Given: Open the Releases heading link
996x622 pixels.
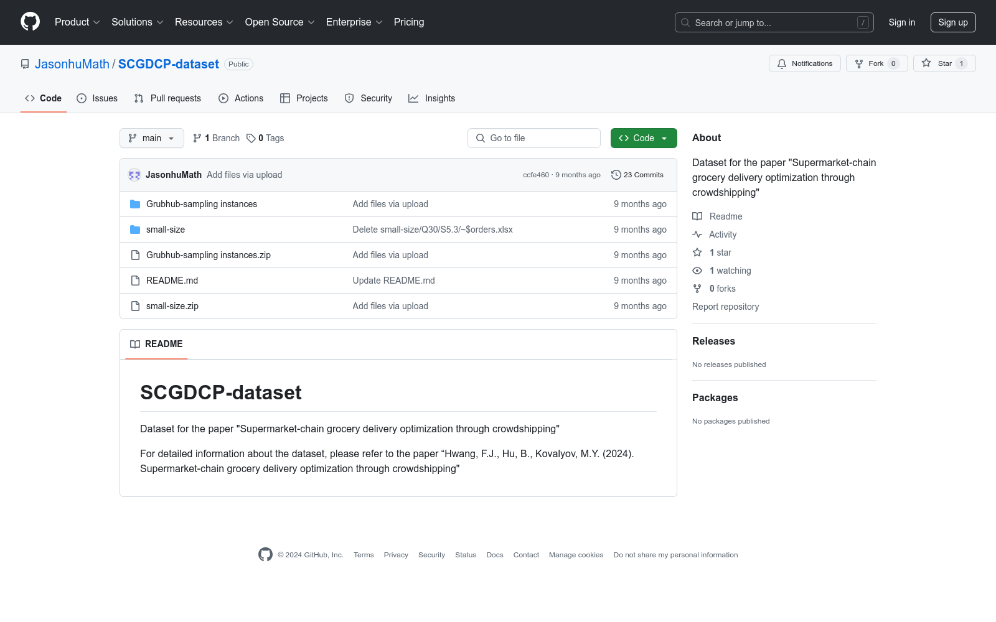Looking at the screenshot, I should click(713, 341).
